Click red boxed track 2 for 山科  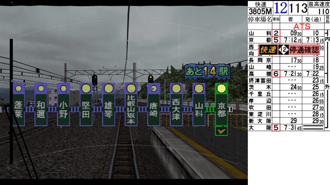coord(276,33)
